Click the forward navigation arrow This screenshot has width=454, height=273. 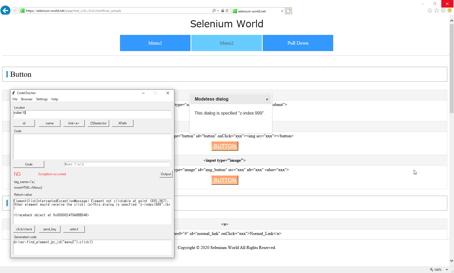click(x=15, y=11)
